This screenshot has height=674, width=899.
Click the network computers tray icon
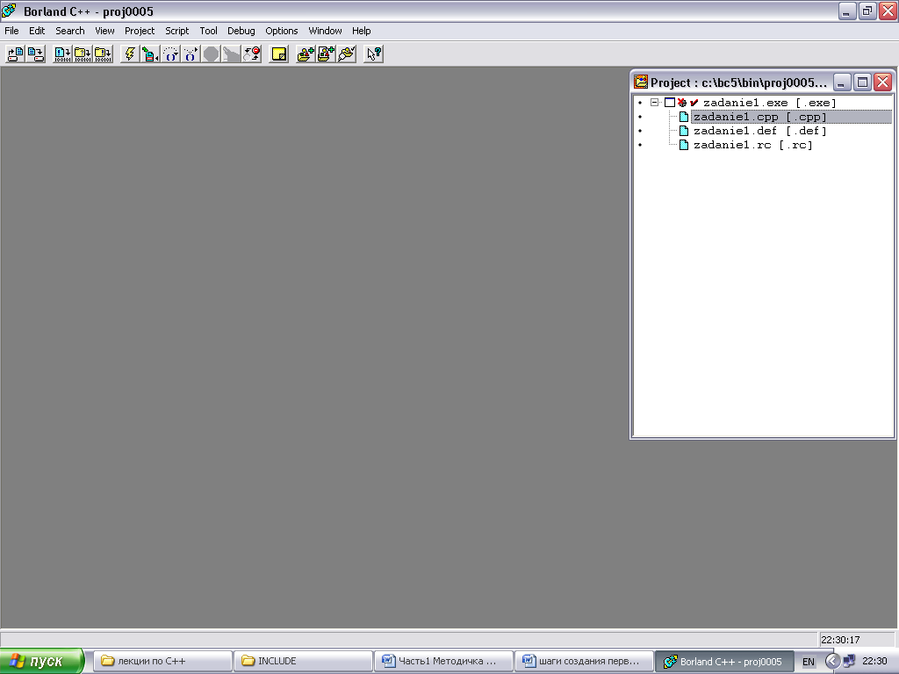849,661
